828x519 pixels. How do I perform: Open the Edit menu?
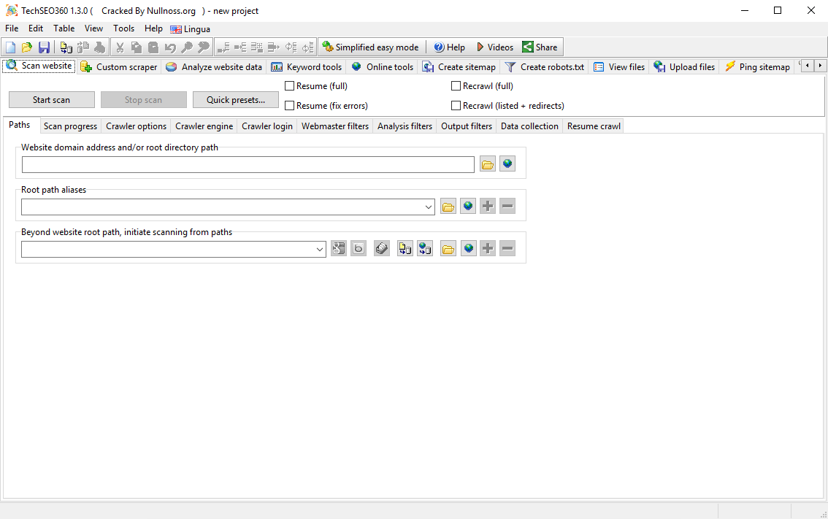(x=36, y=28)
